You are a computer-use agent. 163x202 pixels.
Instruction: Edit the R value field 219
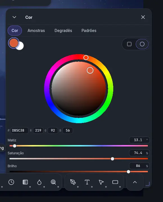coord(38,130)
